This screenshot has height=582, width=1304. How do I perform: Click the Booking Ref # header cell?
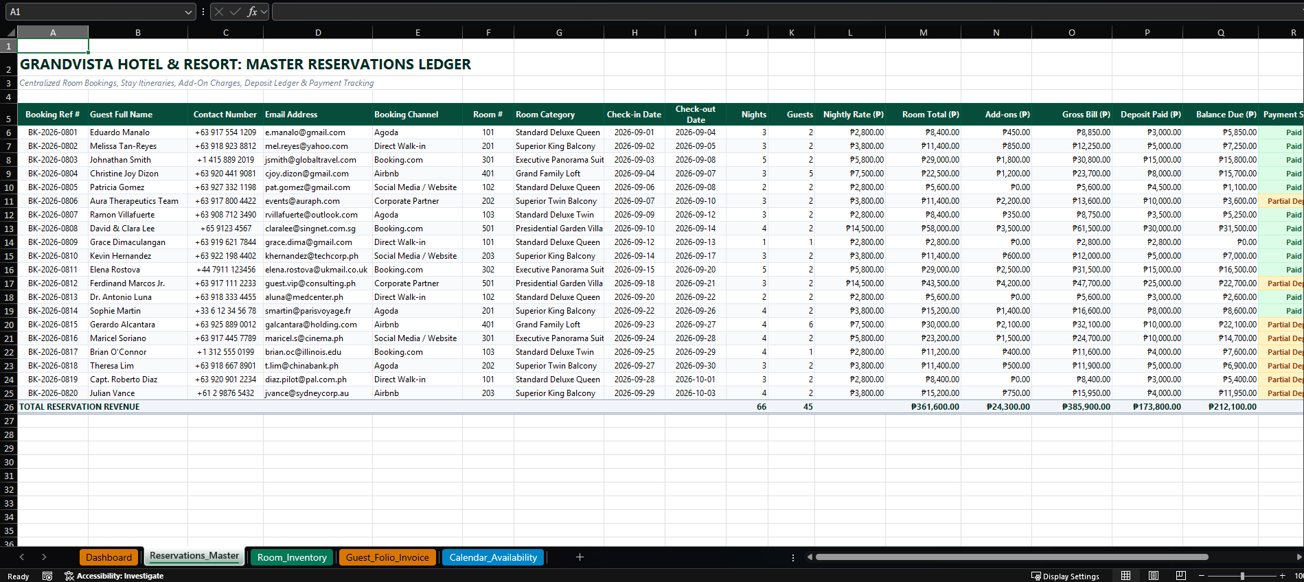(53, 115)
